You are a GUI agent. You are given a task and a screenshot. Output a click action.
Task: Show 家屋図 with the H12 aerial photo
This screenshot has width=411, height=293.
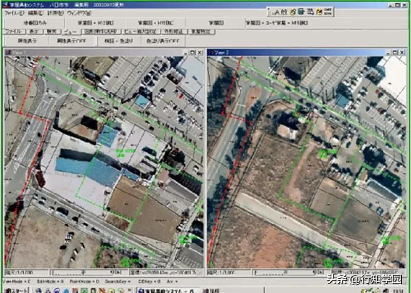click(96, 23)
